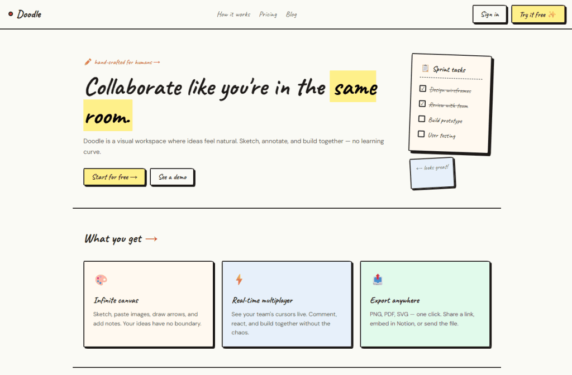572x375 pixels.
Task: Click the arrow next to What you get
Action: click(x=151, y=239)
